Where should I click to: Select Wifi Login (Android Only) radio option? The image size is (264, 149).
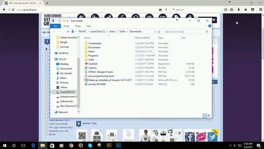click(47, 127)
